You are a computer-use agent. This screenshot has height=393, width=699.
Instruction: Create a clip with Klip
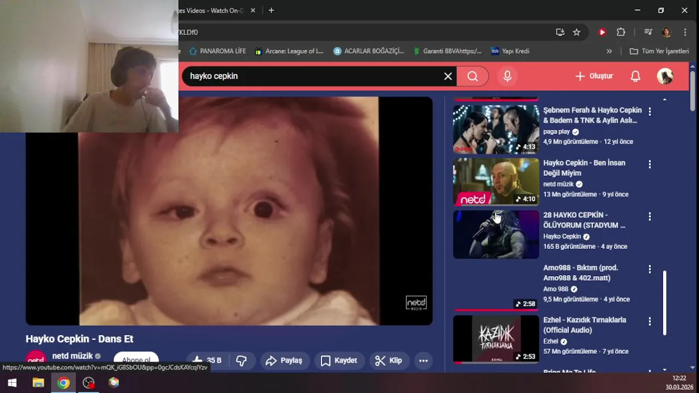pos(388,360)
